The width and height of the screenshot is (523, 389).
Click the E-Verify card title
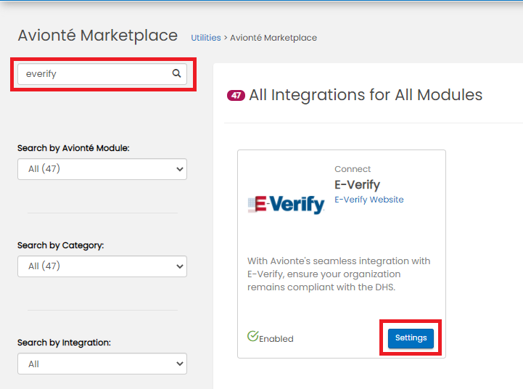(x=357, y=184)
